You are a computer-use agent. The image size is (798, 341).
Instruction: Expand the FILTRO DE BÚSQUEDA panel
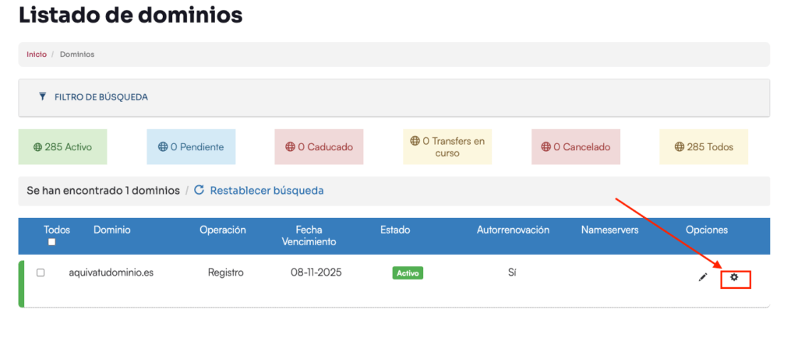tap(394, 97)
